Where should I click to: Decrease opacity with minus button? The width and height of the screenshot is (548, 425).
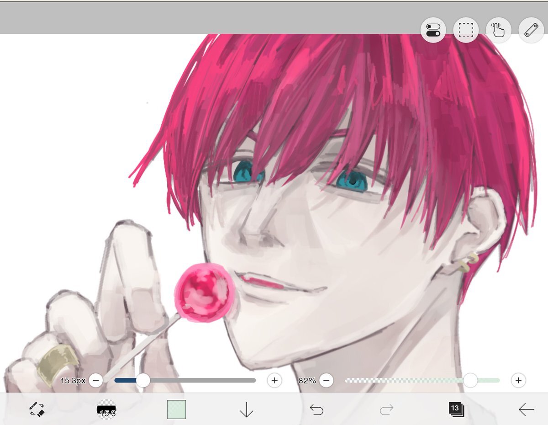pyautogui.click(x=326, y=380)
